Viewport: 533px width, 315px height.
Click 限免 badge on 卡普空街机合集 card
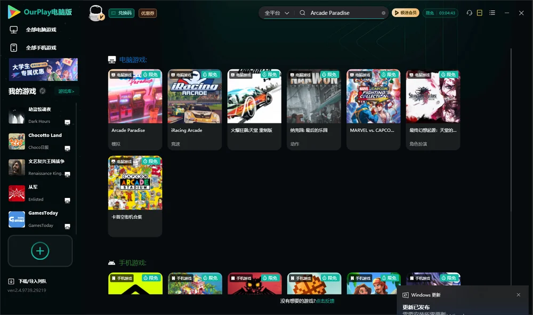pos(151,161)
